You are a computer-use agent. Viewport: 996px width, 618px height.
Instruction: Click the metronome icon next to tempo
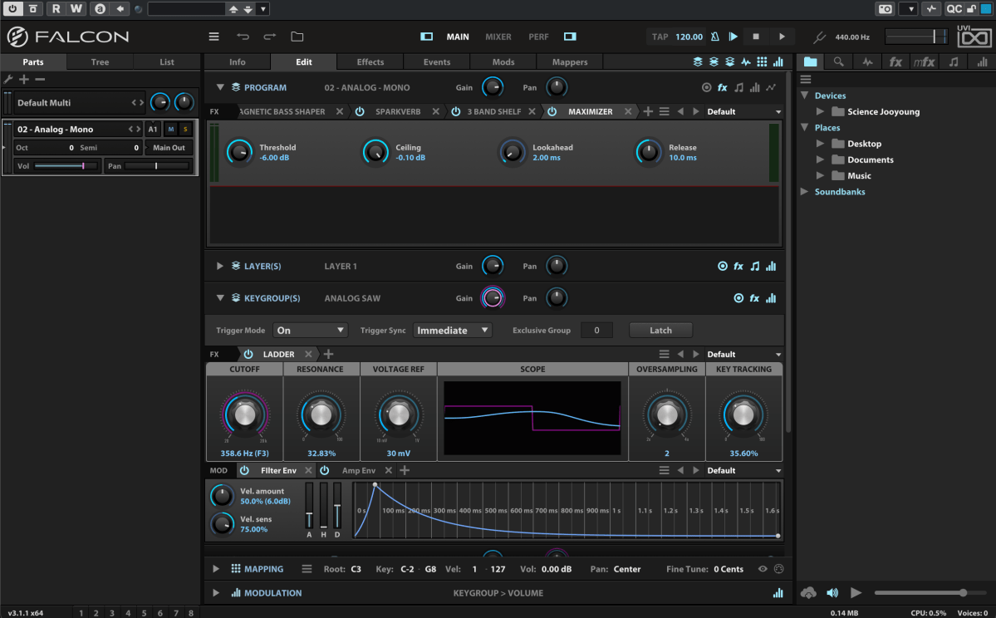717,37
